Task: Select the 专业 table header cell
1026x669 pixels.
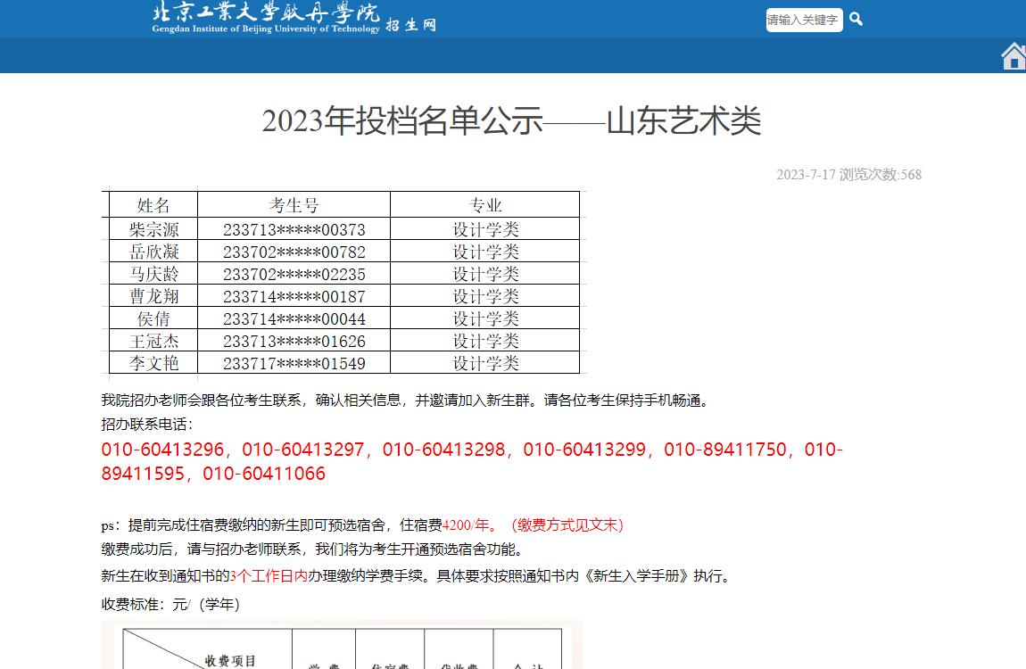Action: pos(484,204)
